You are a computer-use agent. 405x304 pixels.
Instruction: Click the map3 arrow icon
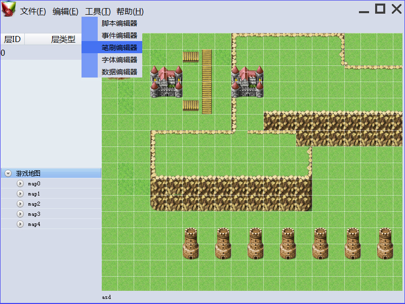point(20,214)
